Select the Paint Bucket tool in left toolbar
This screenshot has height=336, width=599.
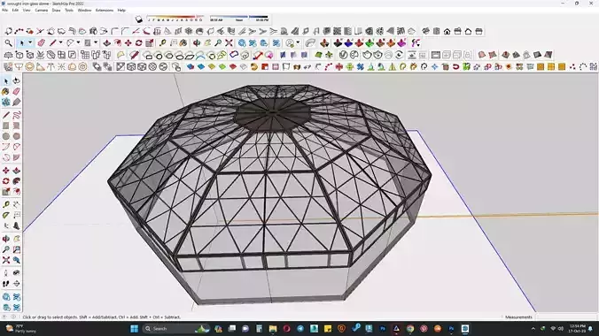(5, 92)
